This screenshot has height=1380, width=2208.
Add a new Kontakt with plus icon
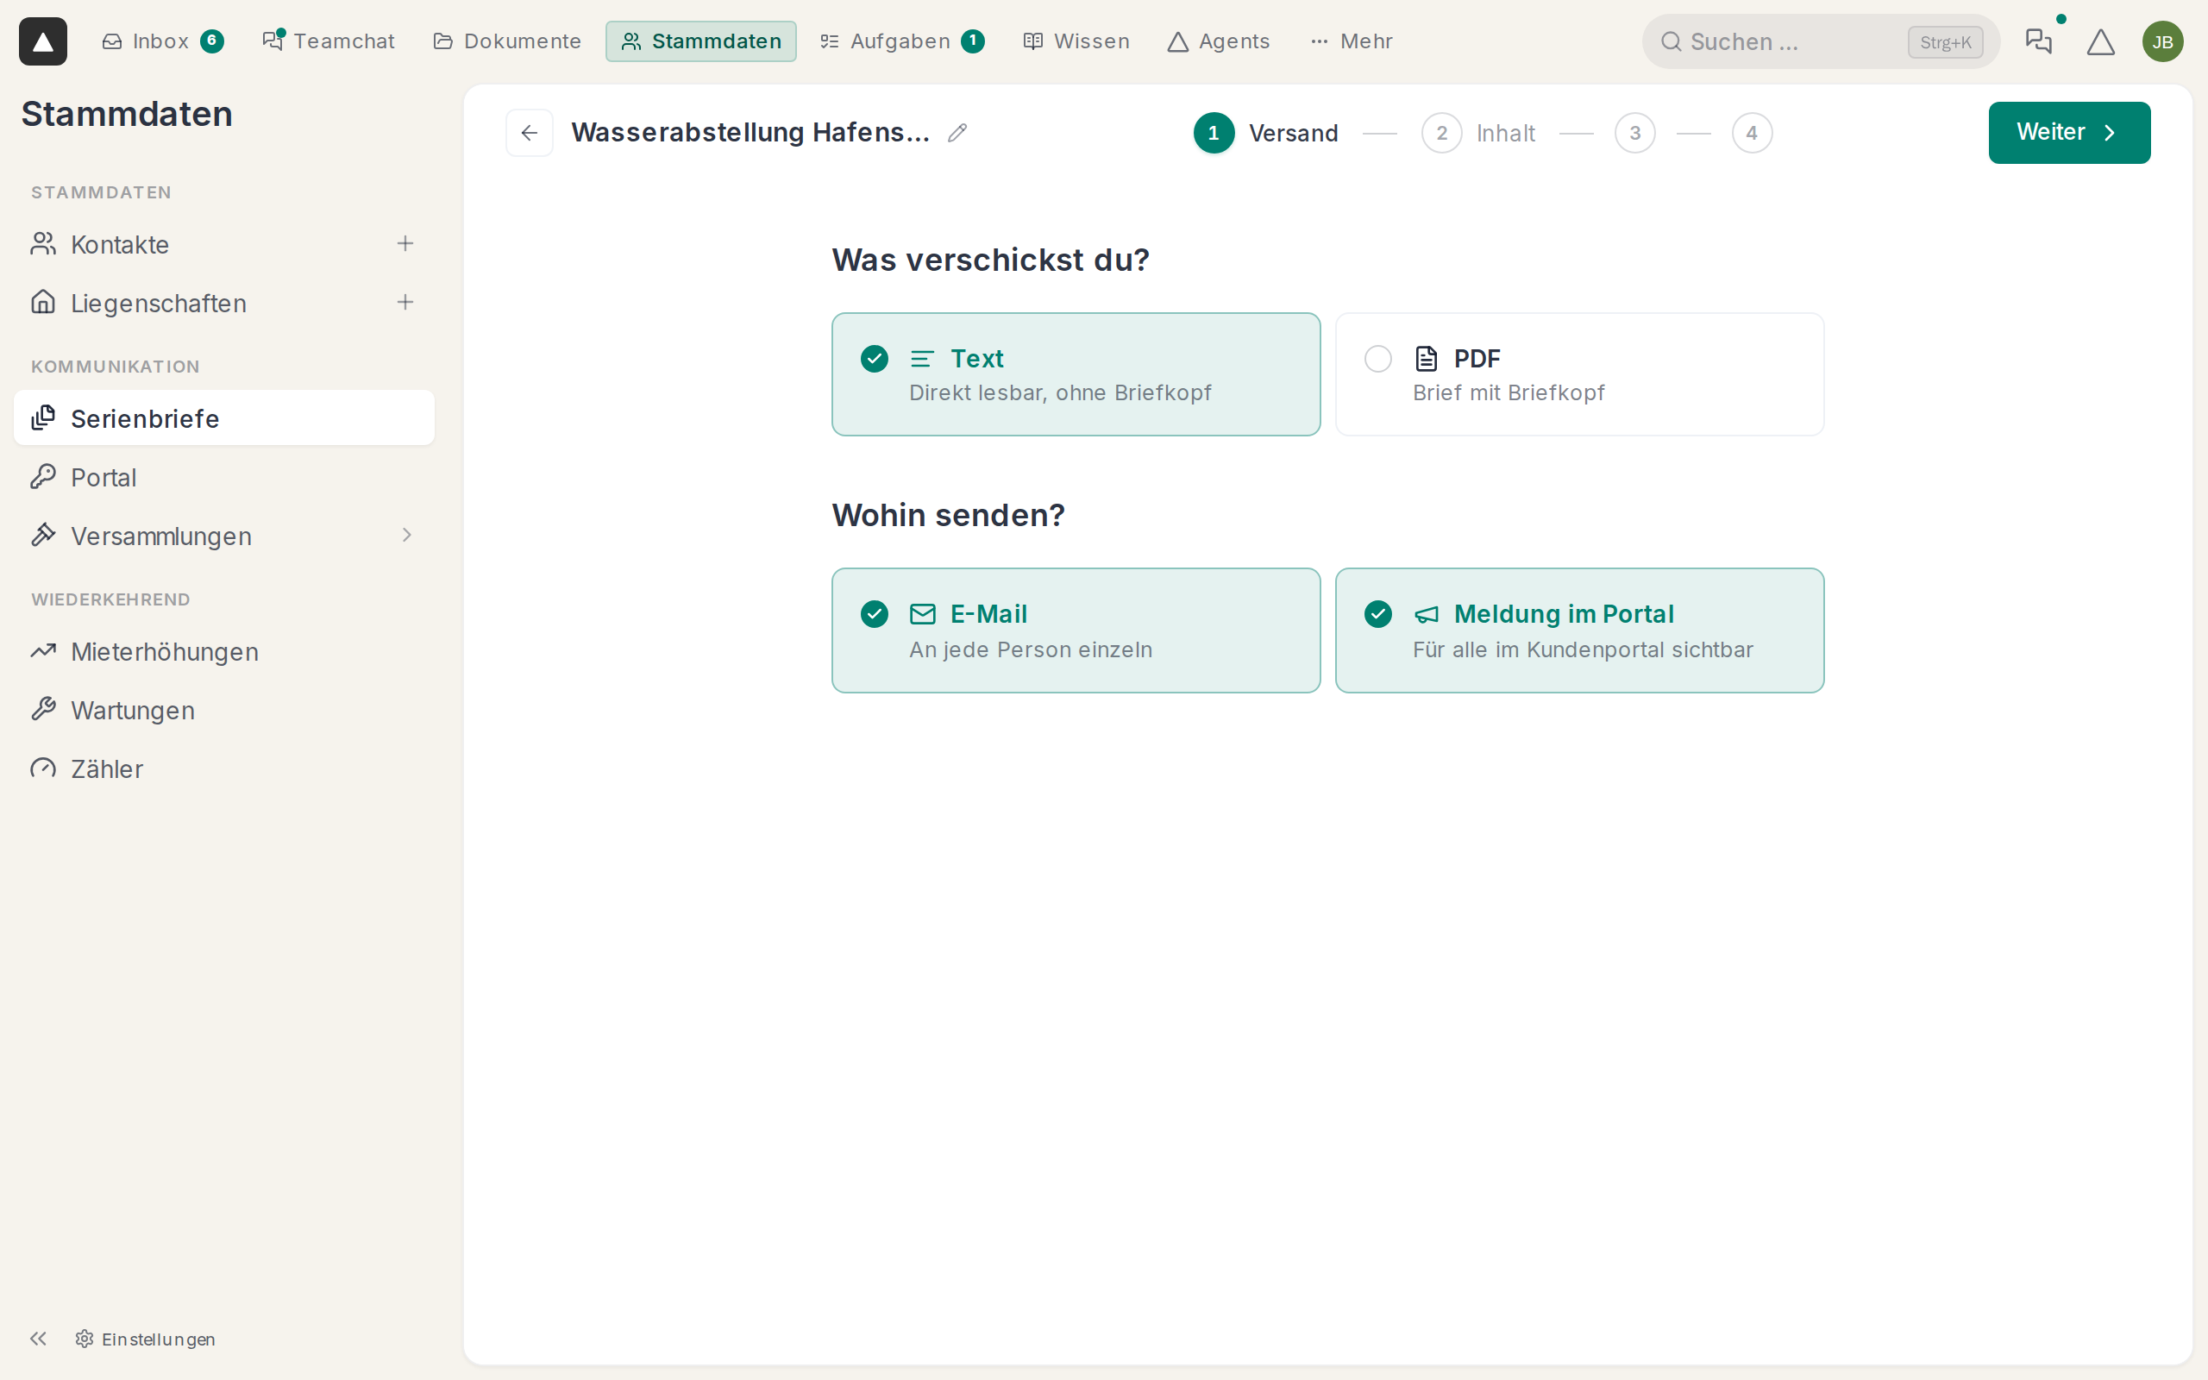405,244
